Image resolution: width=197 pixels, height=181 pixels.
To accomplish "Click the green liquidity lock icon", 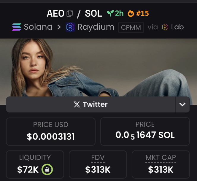I will (x=47, y=169).
